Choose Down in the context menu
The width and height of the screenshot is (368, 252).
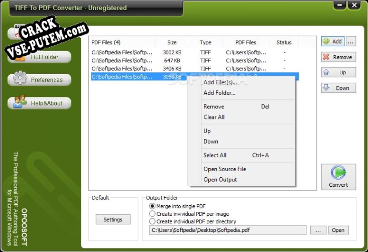coord(241,141)
